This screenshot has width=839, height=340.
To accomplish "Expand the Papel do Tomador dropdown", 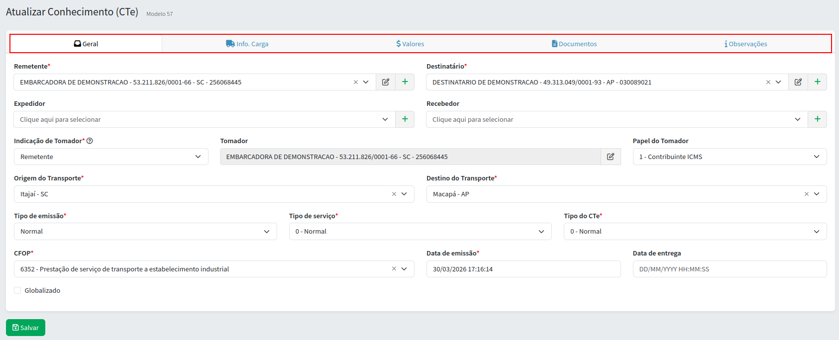I will point(729,157).
